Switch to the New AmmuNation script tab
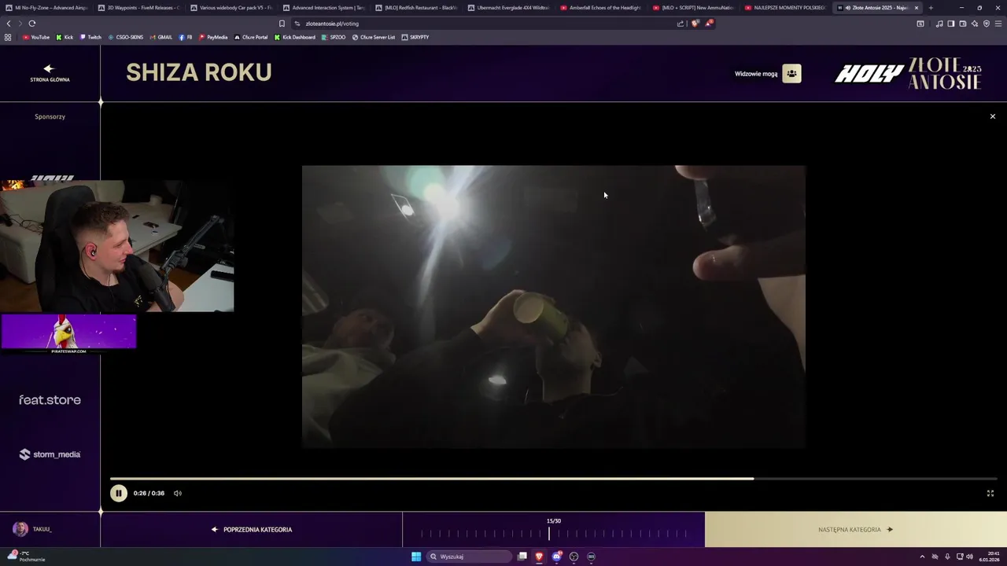This screenshot has height=566, width=1007. 692,8
